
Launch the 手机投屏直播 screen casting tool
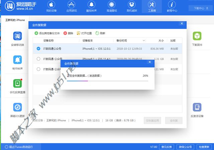[17, 86]
